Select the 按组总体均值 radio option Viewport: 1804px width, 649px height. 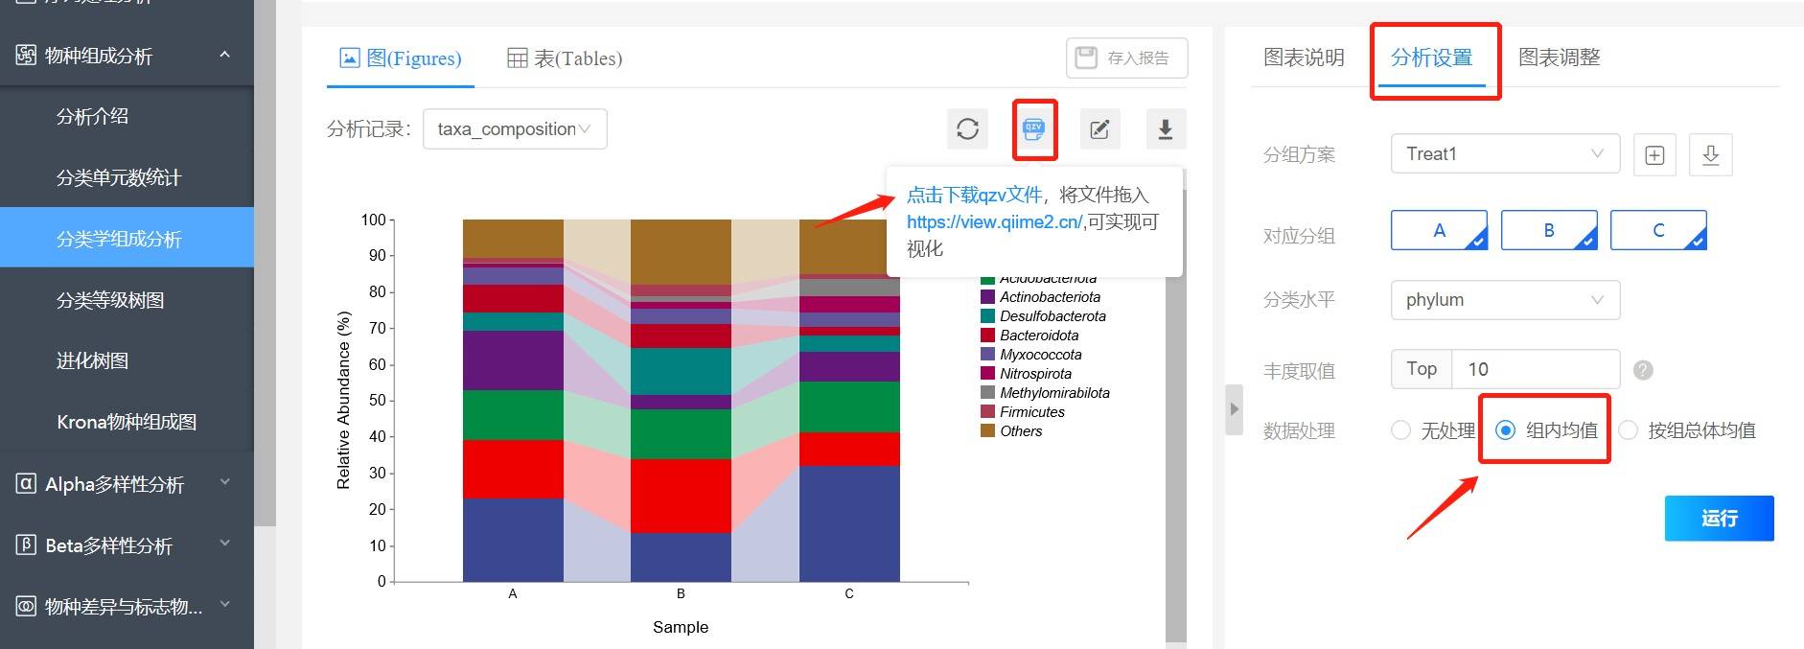coord(1629,430)
